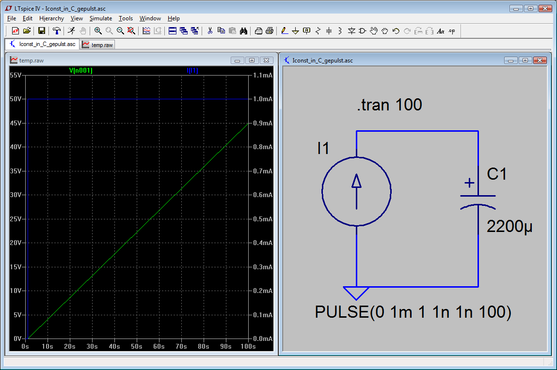
Task: Click the Print Setup icon
Action: coord(258,31)
